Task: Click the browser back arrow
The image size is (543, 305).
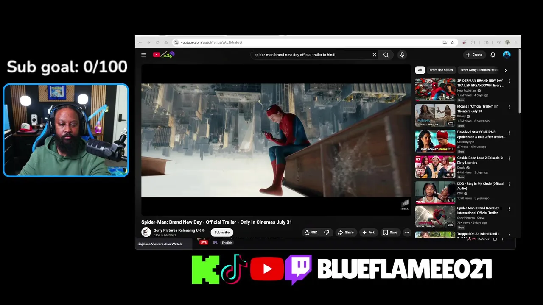Action: tap(140, 42)
